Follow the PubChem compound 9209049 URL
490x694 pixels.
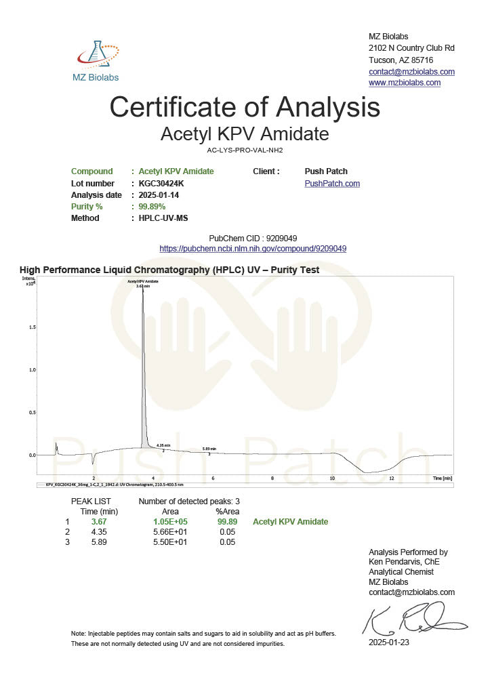pos(253,249)
